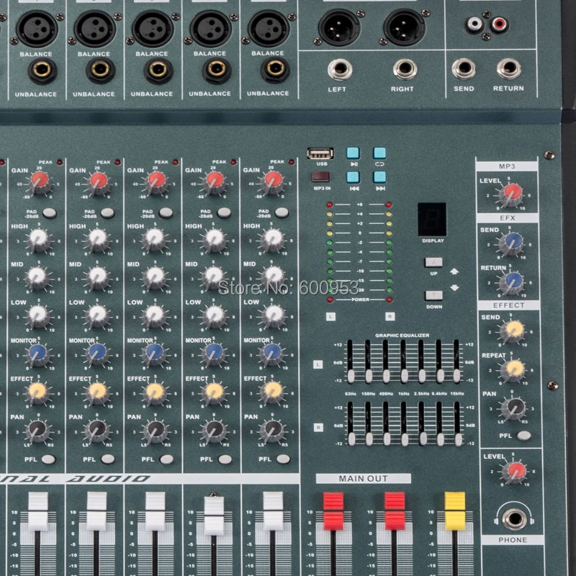Click MID knob on channel nearest USB port
Screen dimensions: 576x576
click(x=274, y=276)
